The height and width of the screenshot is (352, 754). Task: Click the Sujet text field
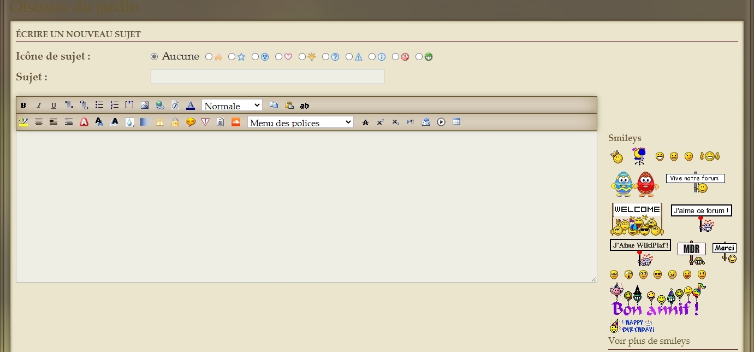coord(268,77)
